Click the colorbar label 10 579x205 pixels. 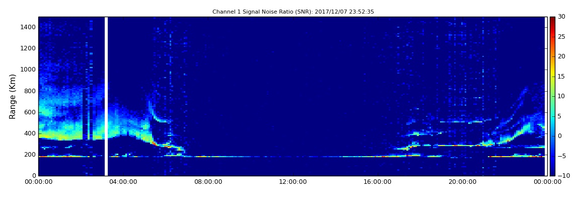562,96
